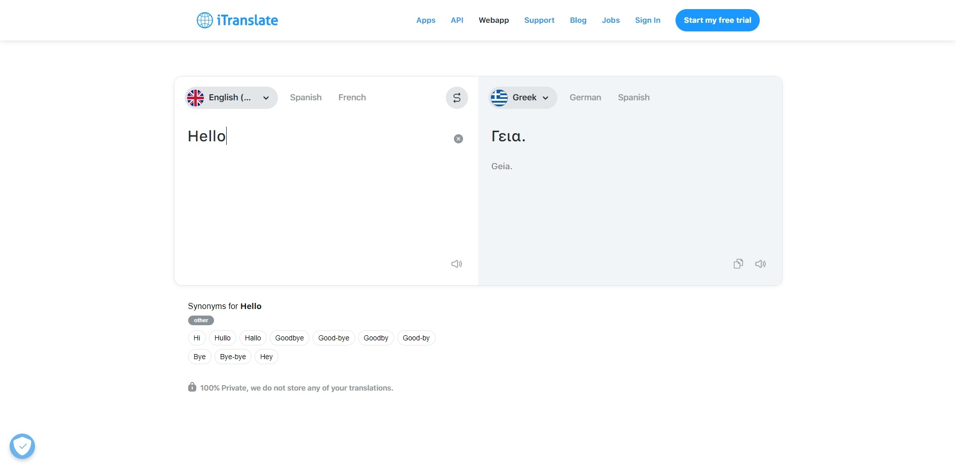Choose Spanish as target language
Image resolution: width=956 pixels, height=464 pixels.
click(633, 98)
